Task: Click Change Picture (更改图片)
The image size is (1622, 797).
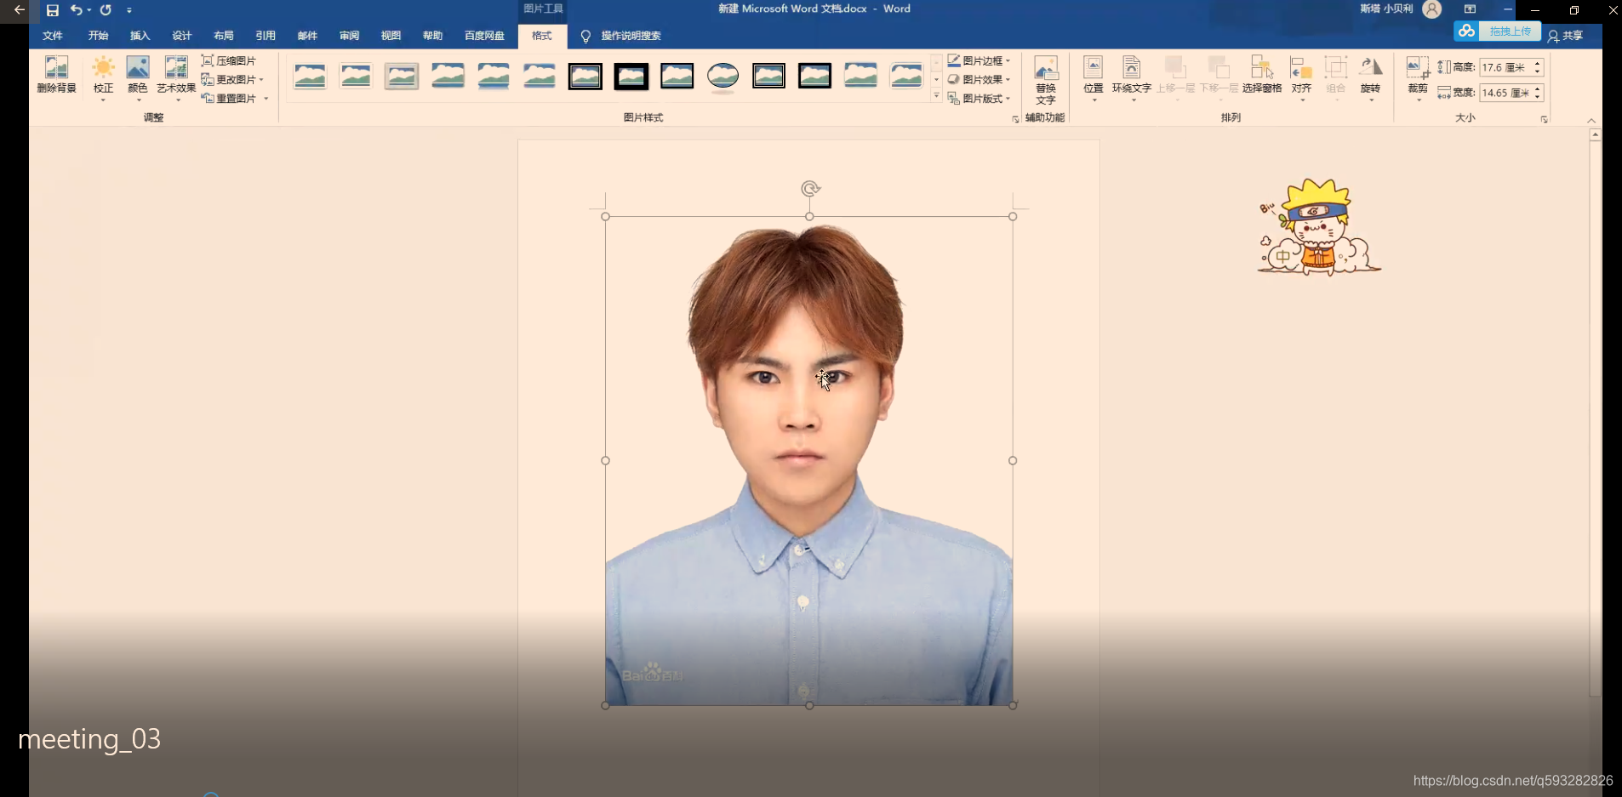Action: pyautogui.click(x=232, y=79)
